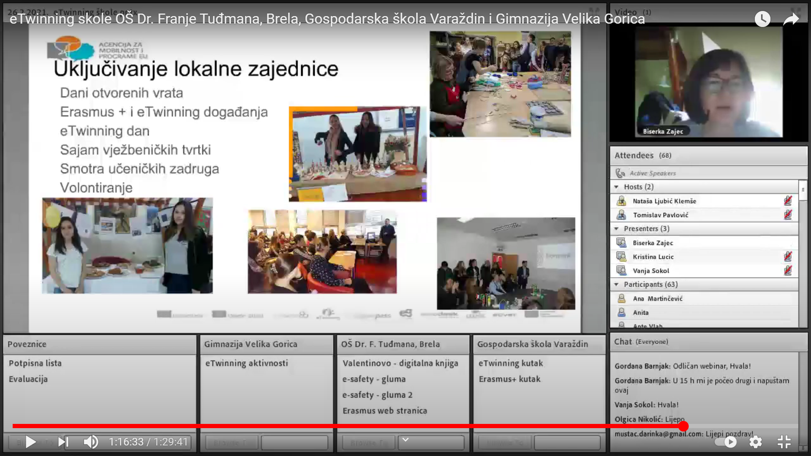Collapse the Hosts (2) group
The height and width of the screenshot is (456, 811).
(616, 187)
